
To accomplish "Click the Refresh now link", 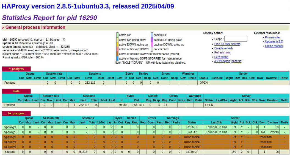I will pyautogui.click(x=222, y=53).
